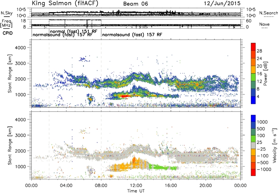The width and height of the screenshot is (278, 193).
Task: Click the "20:00" time tick label
Action: coord(205,186)
